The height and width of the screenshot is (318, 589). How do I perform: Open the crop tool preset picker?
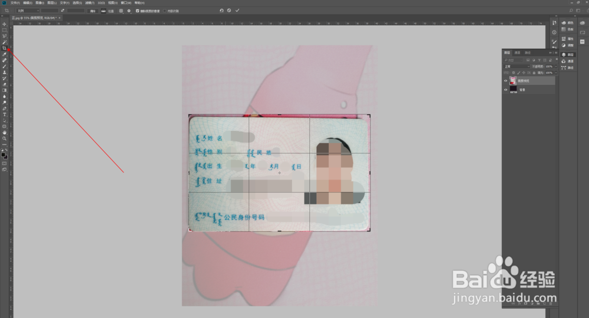(x=8, y=11)
